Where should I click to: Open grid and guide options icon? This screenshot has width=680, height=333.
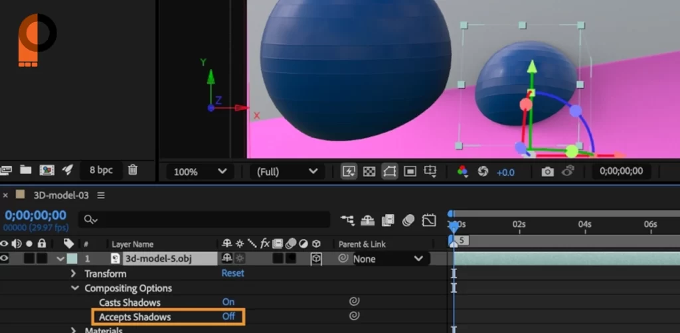coord(430,172)
